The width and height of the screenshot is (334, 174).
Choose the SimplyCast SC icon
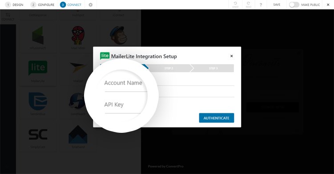click(38, 134)
